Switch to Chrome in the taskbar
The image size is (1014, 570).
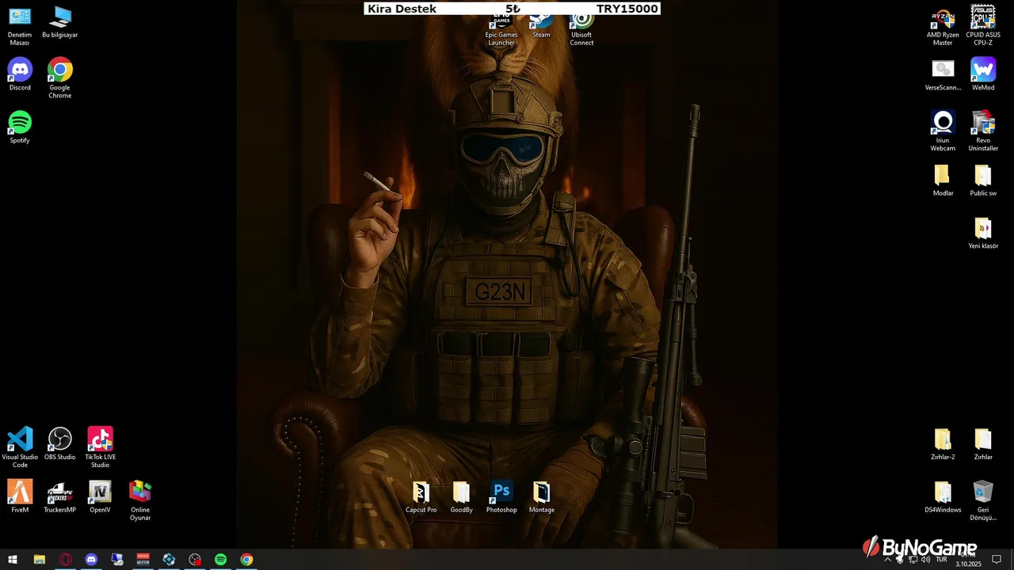[247, 560]
